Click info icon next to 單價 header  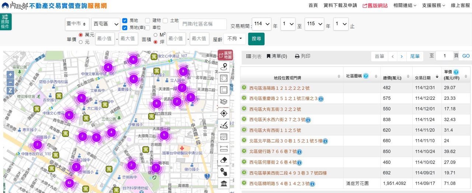(x=456, y=72)
